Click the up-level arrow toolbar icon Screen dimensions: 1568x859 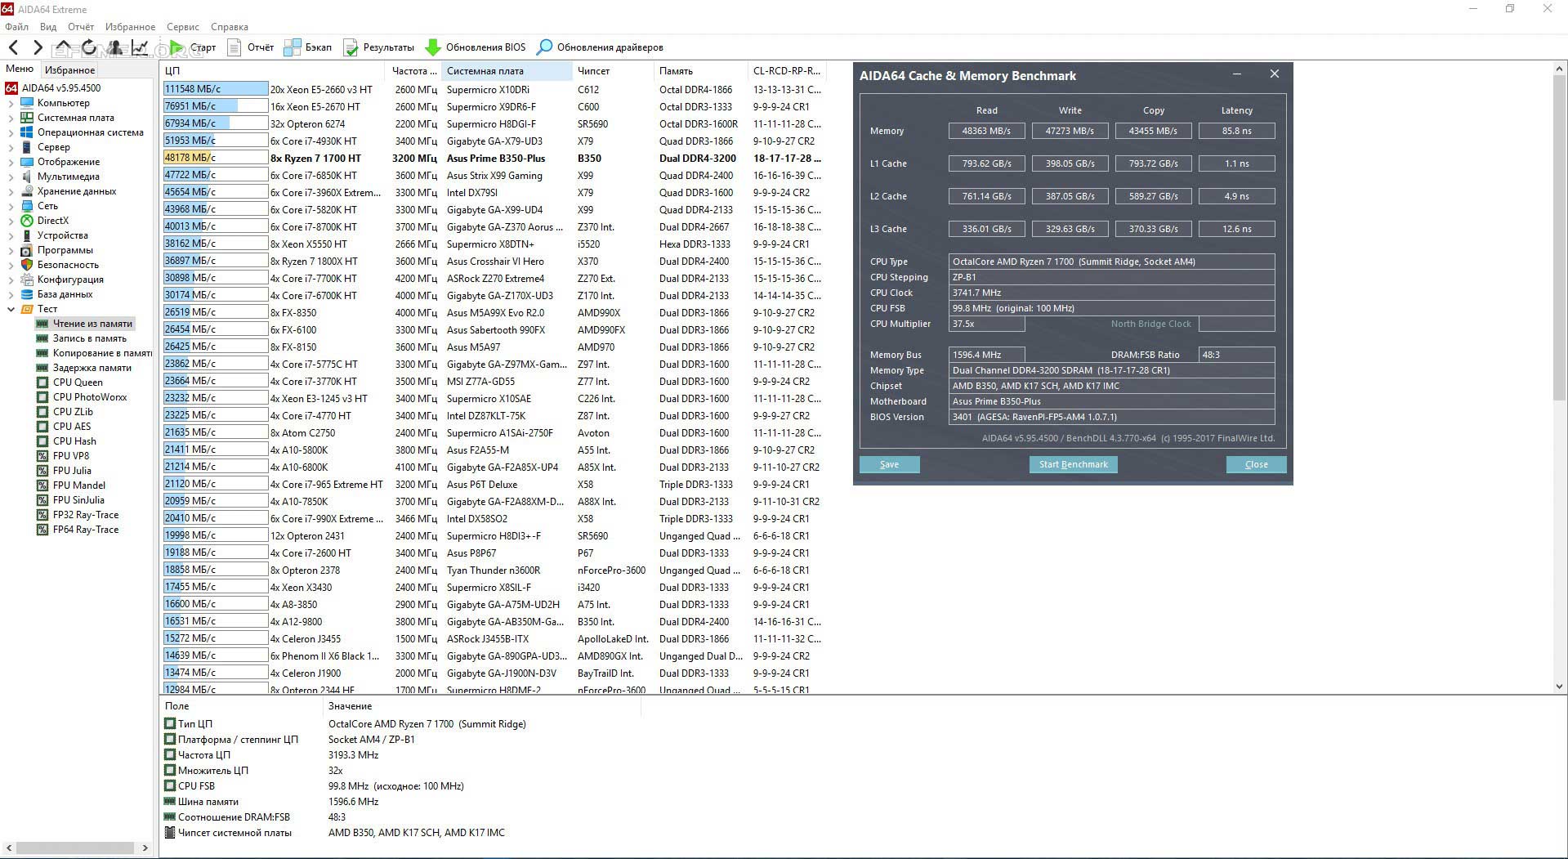pyautogui.click(x=63, y=47)
